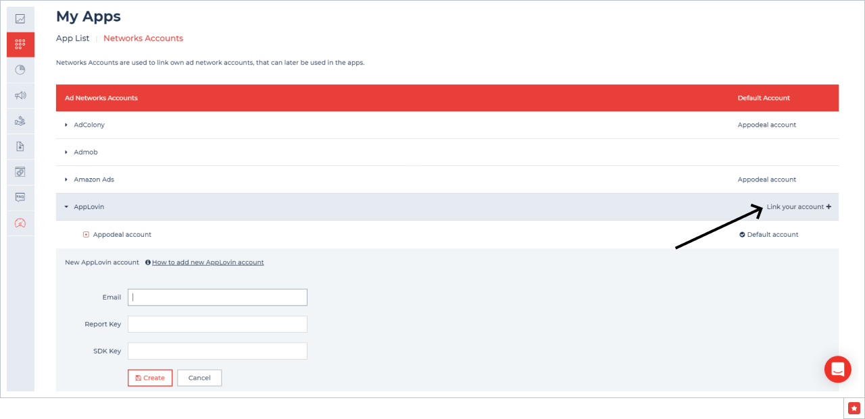Open the Networks Accounts tab

(143, 38)
